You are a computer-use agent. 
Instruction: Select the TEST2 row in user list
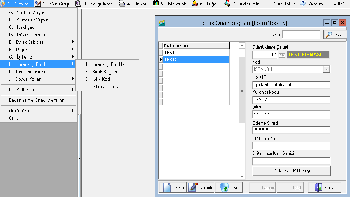tap(196, 60)
